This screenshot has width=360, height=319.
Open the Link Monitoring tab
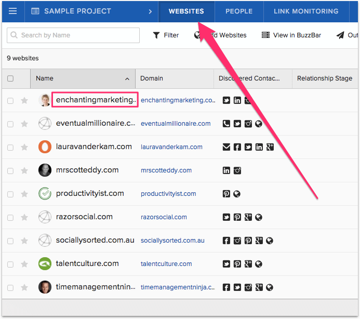tap(306, 11)
